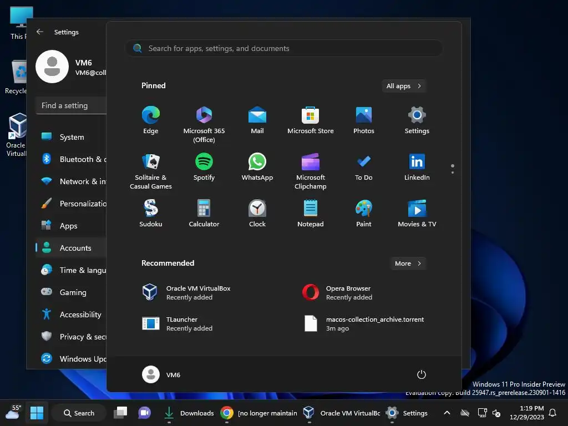This screenshot has width=568, height=426.
Task: Switch to Downloads window on taskbar
Action: tap(189, 413)
